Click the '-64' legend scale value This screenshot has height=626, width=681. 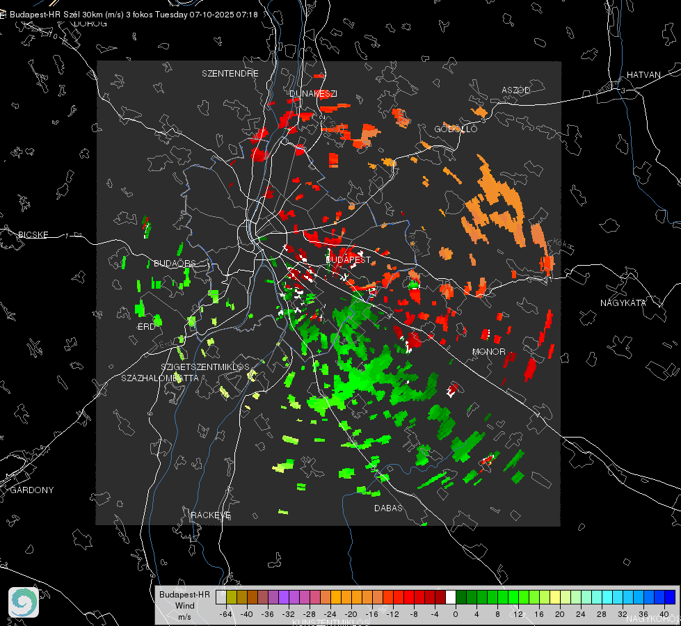[x=226, y=614]
